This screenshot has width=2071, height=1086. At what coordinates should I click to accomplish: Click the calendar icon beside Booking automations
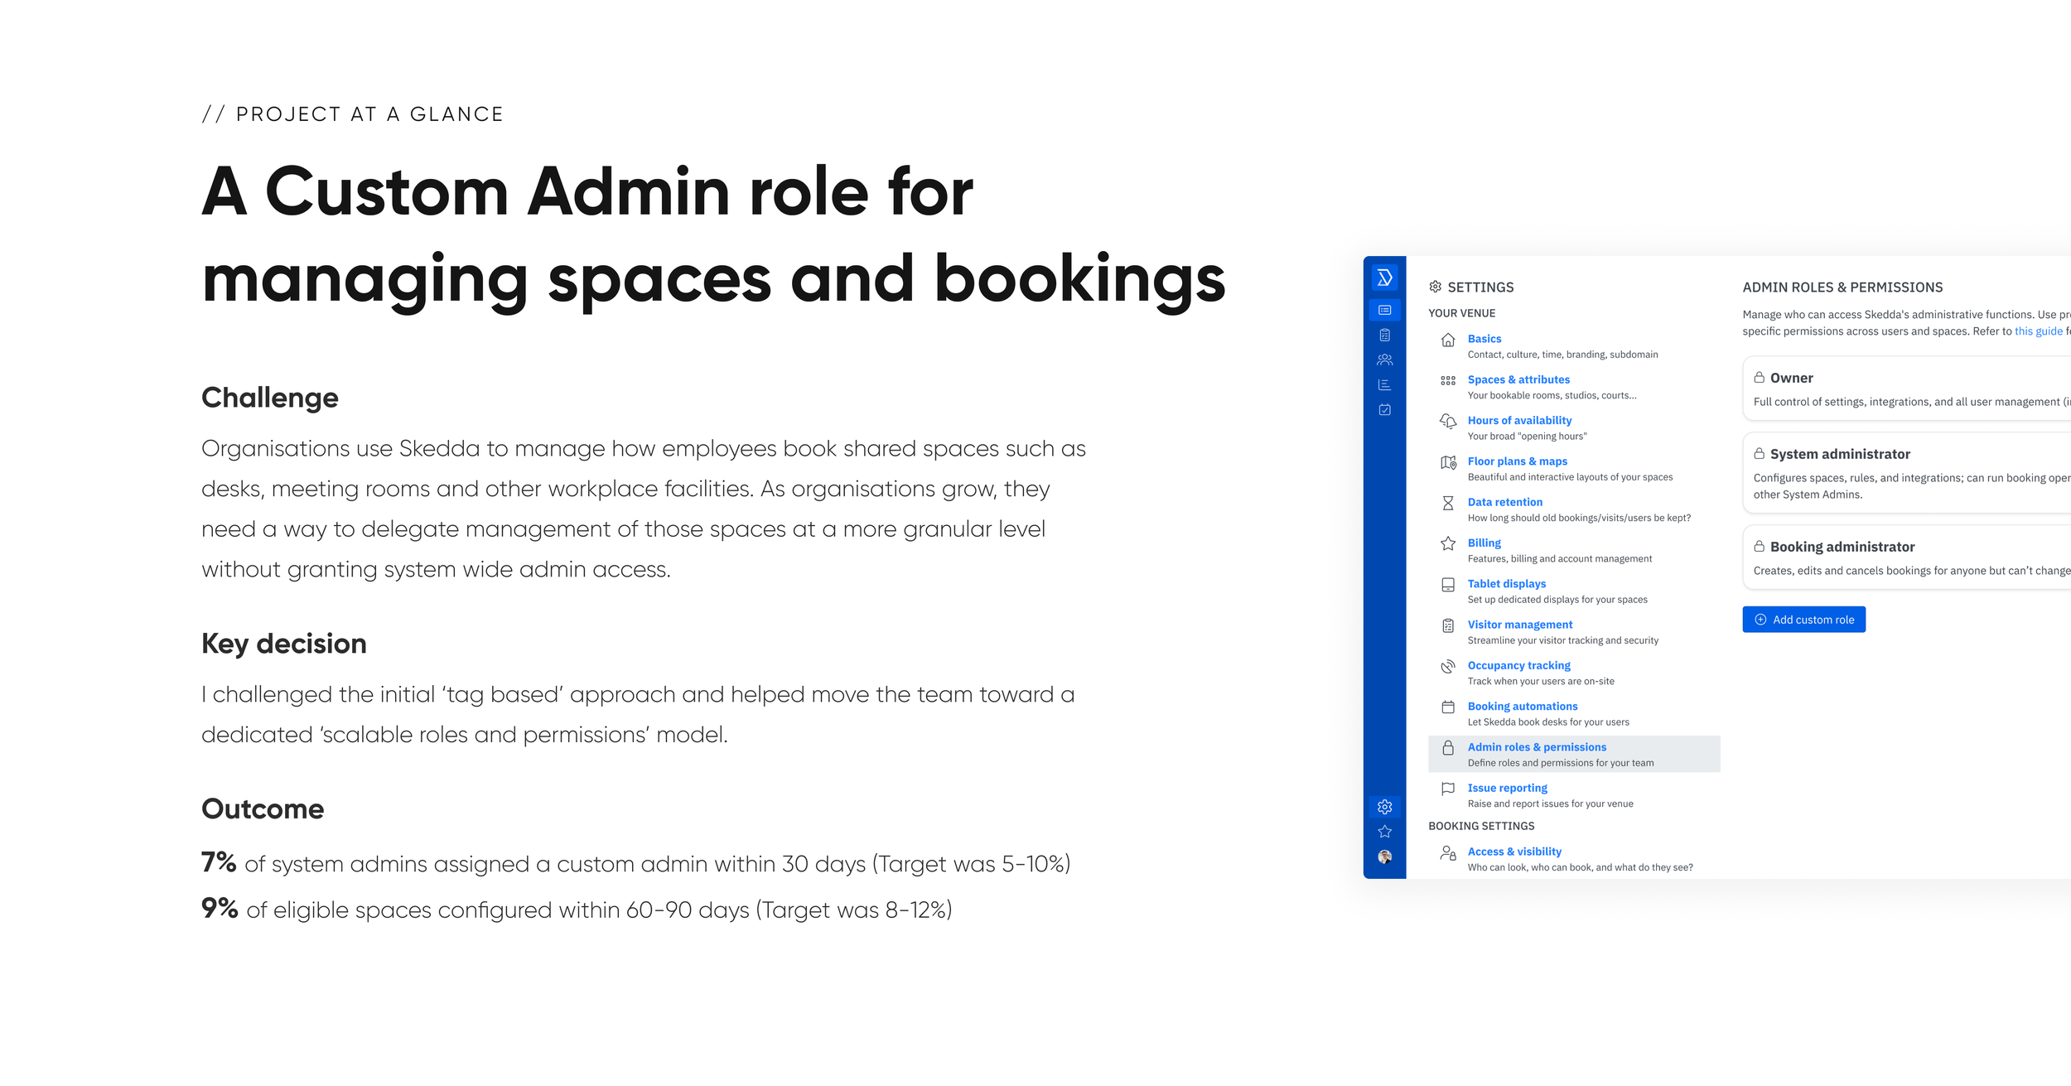tap(1447, 707)
